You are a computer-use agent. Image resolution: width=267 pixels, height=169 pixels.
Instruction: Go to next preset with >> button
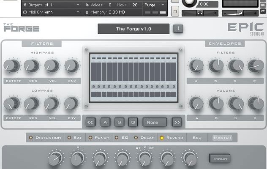(177, 122)
